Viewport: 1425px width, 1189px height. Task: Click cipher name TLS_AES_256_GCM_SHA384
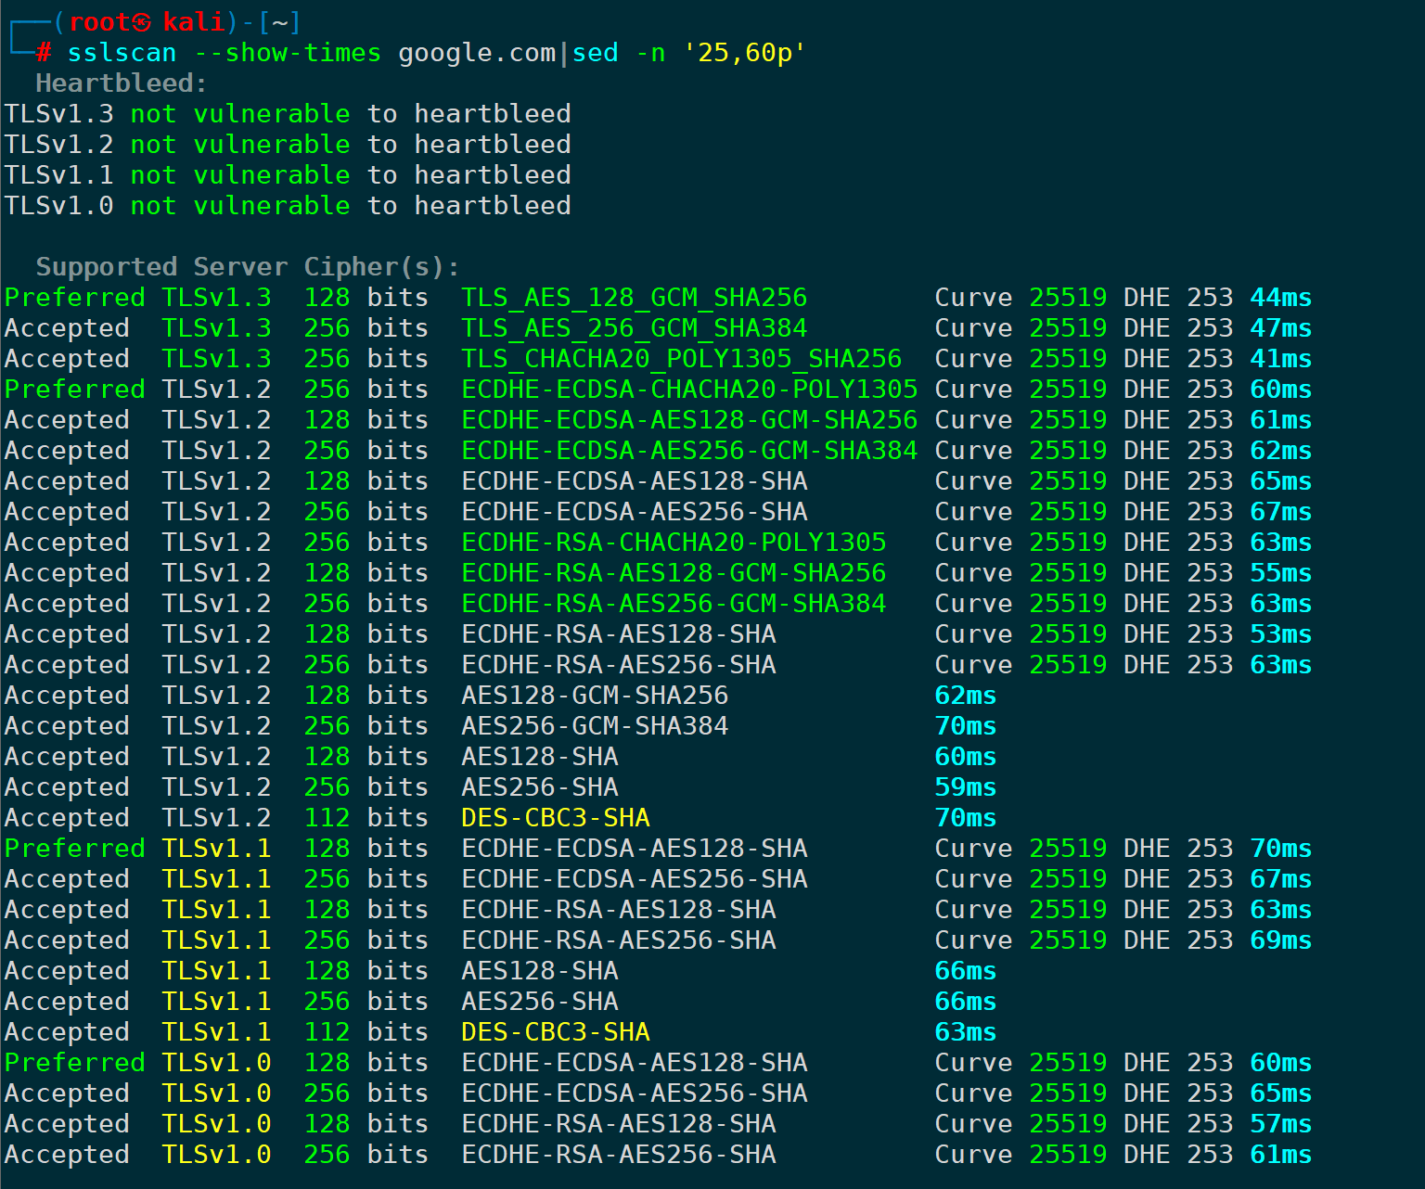635,328
